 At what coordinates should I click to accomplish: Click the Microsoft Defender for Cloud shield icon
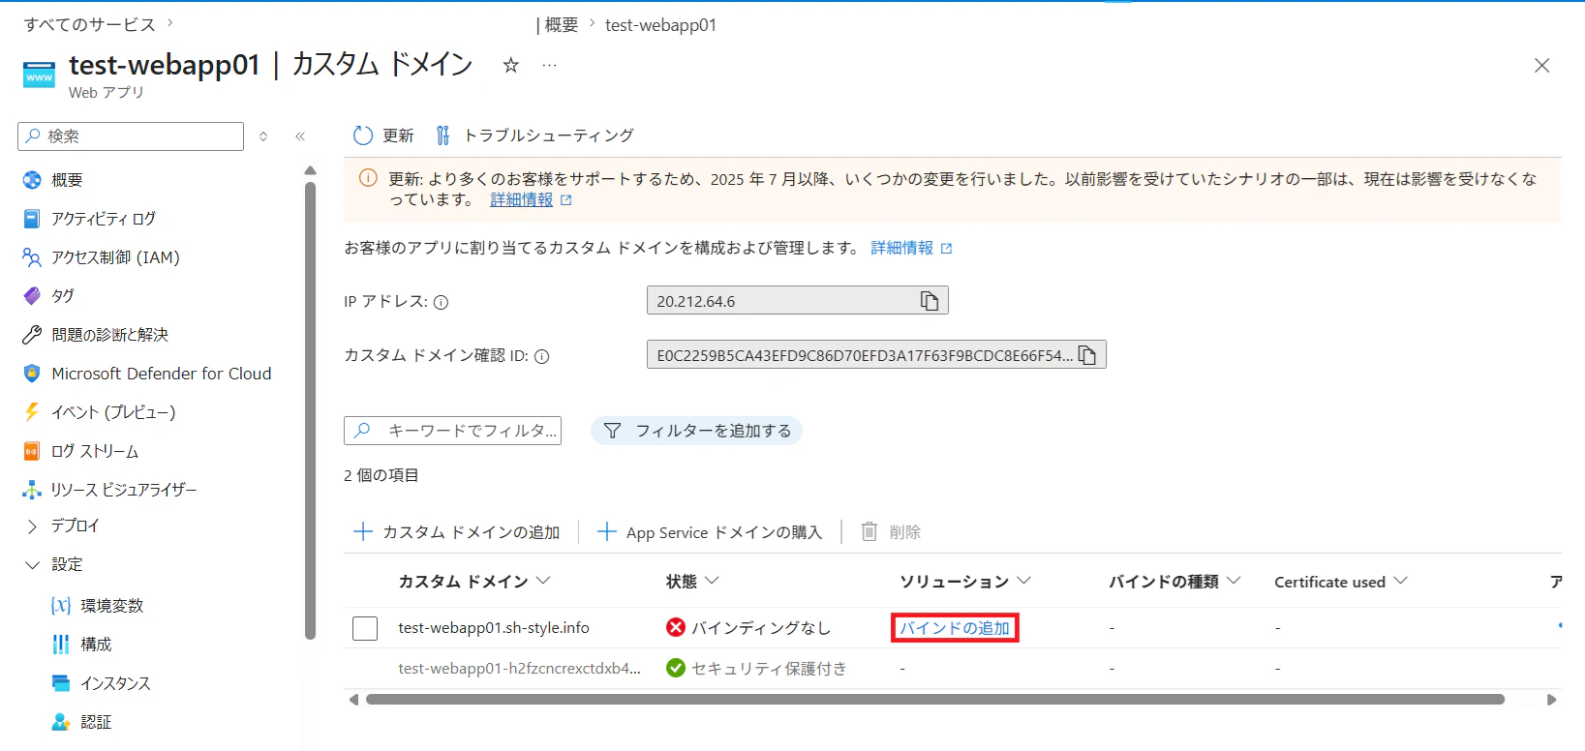32,374
